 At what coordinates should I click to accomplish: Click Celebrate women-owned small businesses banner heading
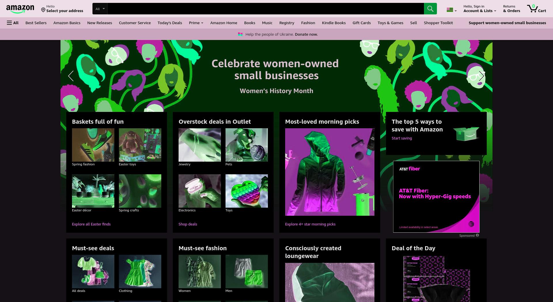tap(275, 70)
